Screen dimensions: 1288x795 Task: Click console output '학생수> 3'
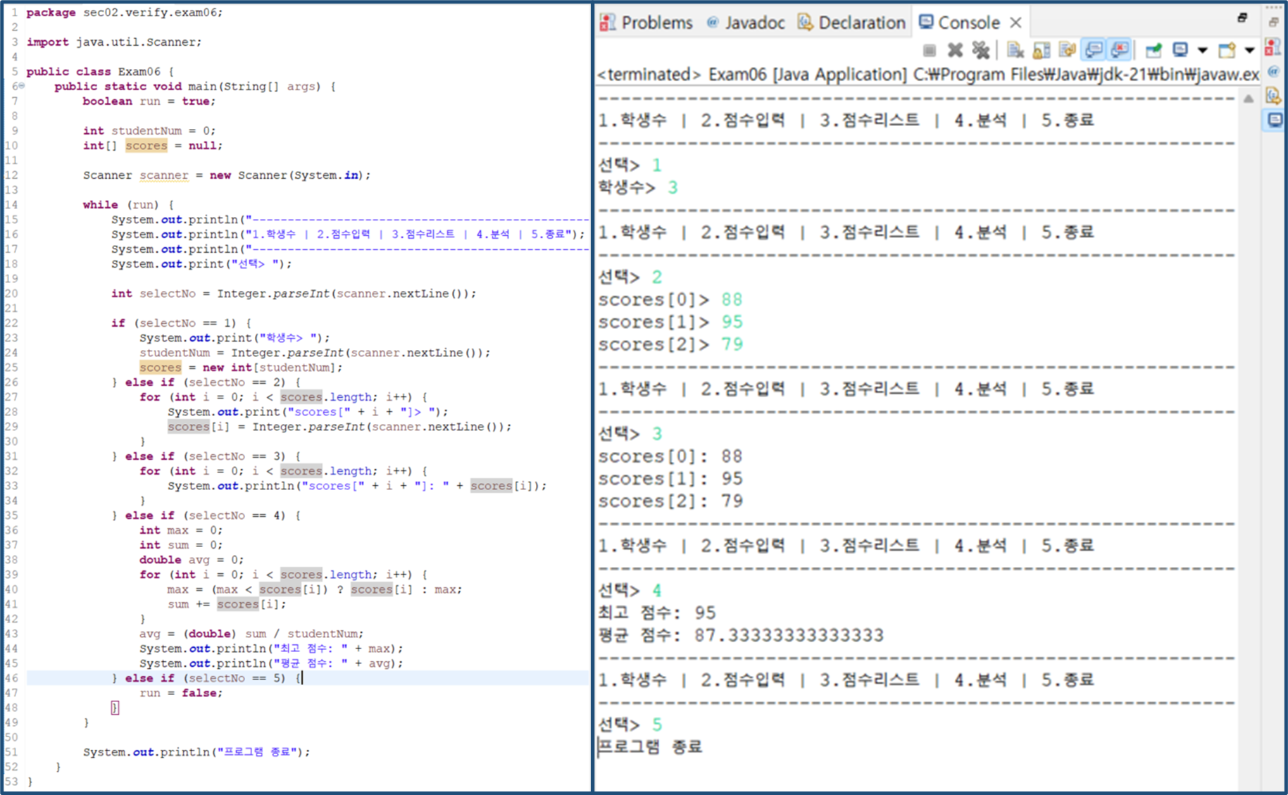click(x=638, y=188)
